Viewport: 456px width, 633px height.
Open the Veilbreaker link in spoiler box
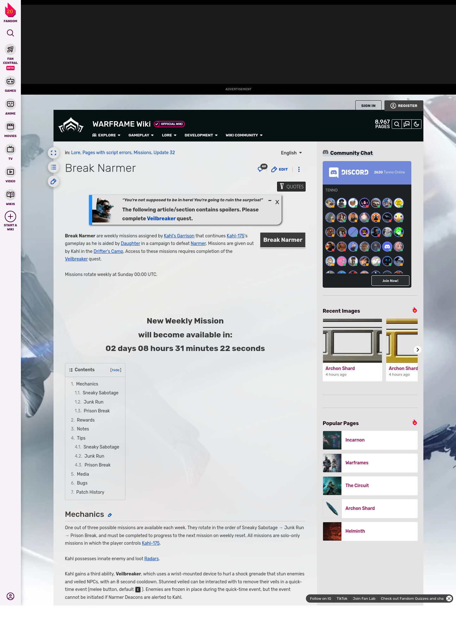(x=161, y=218)
